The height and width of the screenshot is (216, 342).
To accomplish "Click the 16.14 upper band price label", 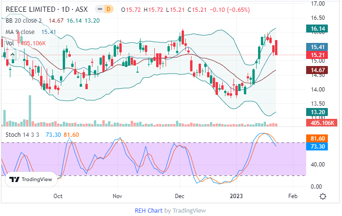I will [x=317, y=29].
